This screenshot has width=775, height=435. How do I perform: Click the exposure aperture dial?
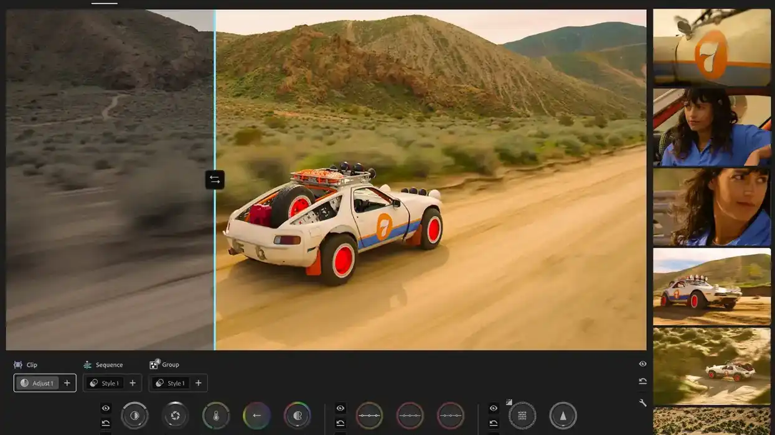(x=176, y=416)
